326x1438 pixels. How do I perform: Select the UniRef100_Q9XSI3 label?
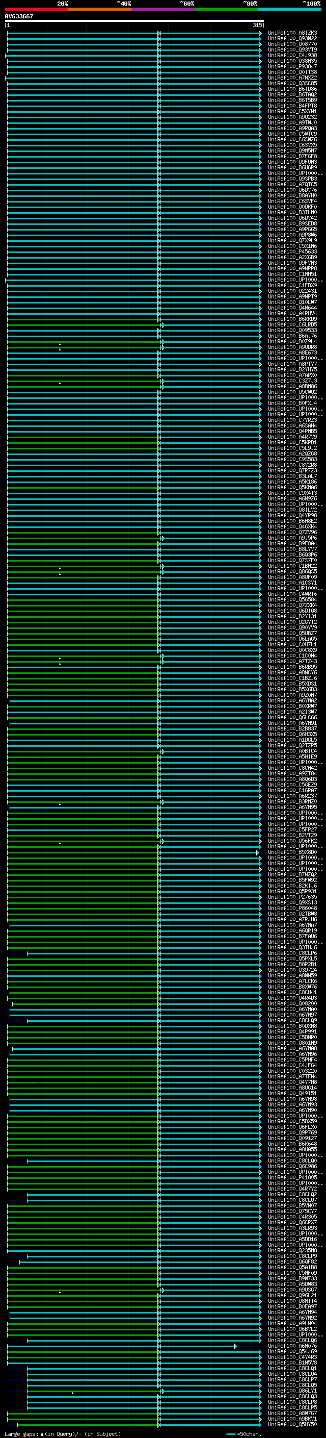pos(292,903)
